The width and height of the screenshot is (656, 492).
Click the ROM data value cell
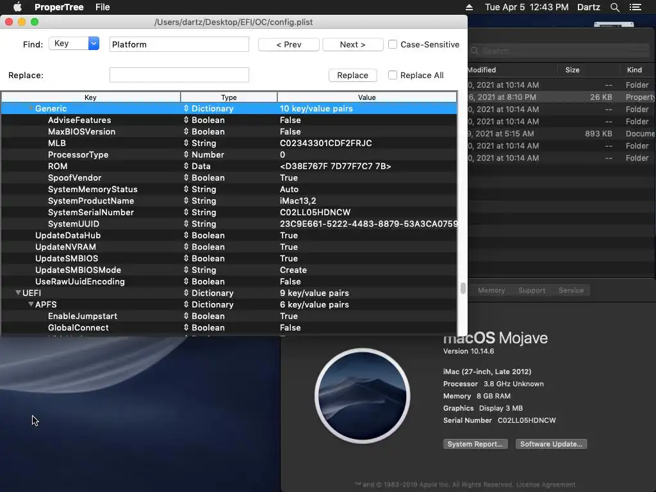click(335, 166)
